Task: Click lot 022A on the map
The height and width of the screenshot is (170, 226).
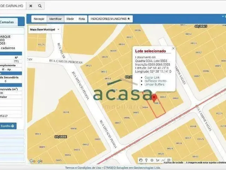Action: tap(219, 113)
